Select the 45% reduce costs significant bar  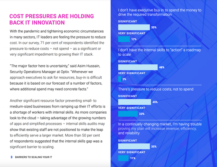(x=135, y=102)
